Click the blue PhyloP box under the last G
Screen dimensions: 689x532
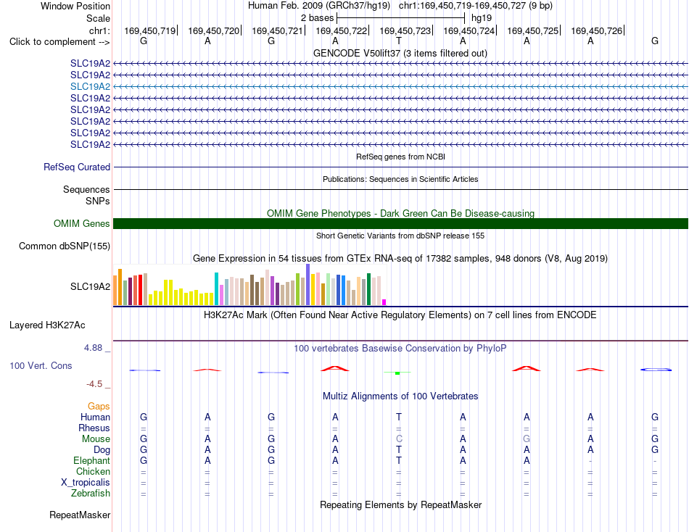[656, 370]
